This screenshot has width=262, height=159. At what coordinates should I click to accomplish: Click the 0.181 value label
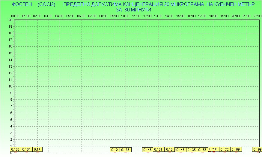click(159, 149)
